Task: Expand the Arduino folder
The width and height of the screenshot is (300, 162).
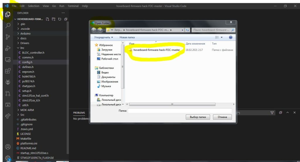Action: tap(25, 34)
